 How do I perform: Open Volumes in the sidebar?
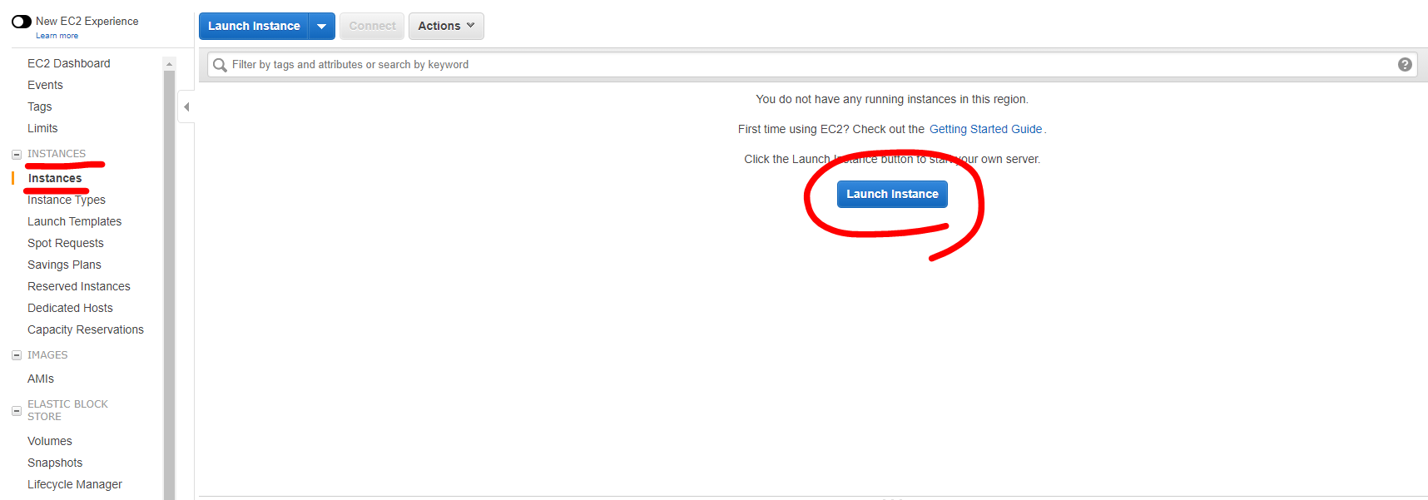[50, 441]
